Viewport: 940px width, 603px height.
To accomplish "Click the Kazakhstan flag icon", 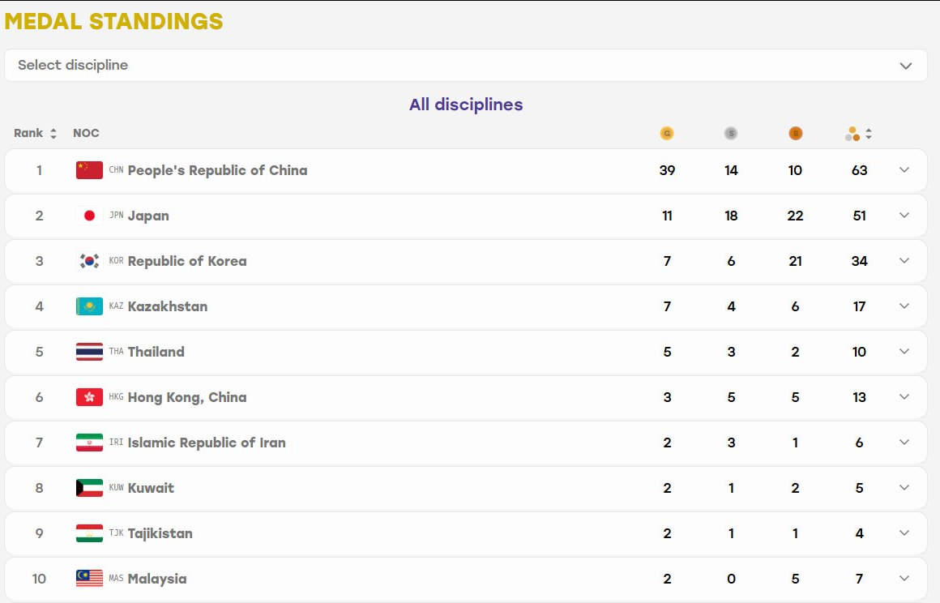I will 89,306.
